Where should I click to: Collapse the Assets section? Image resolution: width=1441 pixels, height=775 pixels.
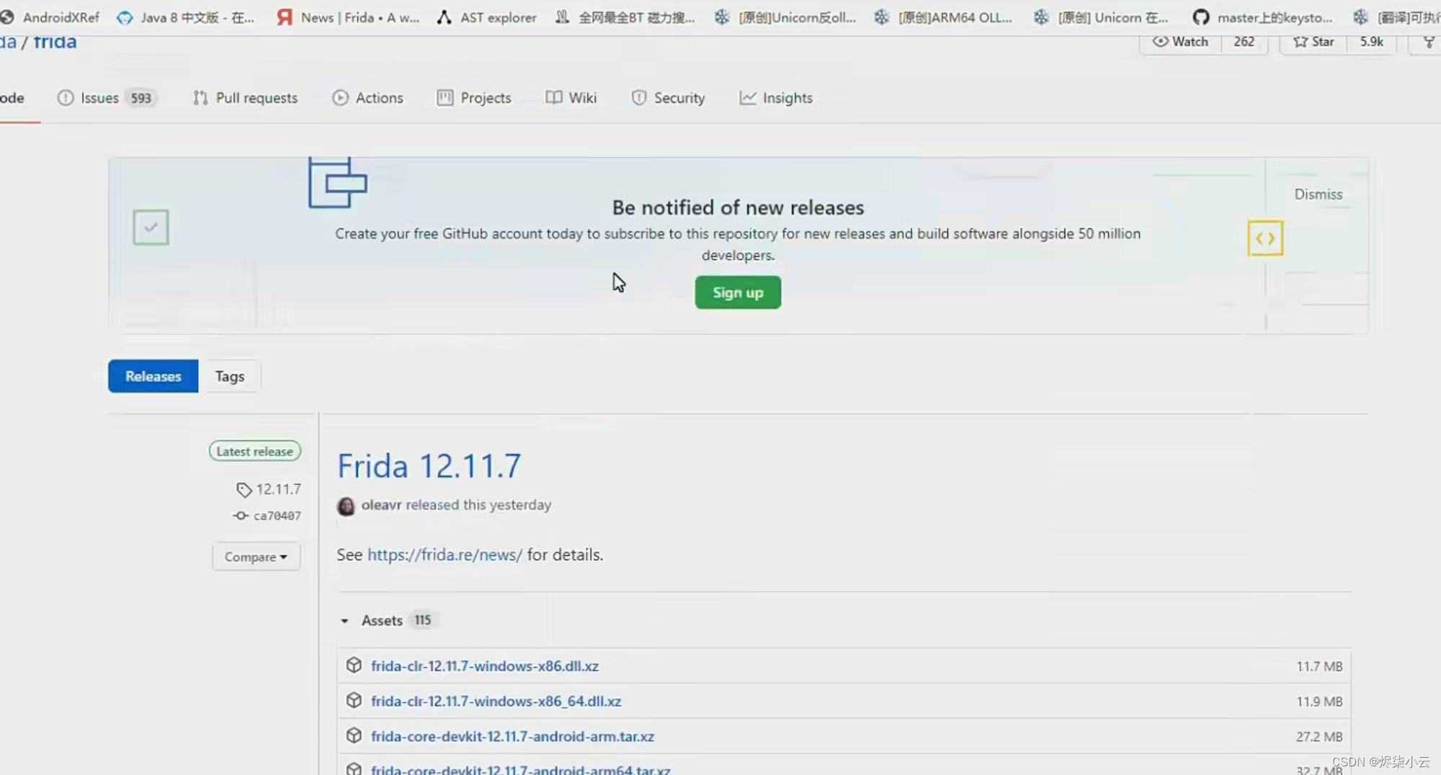coord(344,620)
